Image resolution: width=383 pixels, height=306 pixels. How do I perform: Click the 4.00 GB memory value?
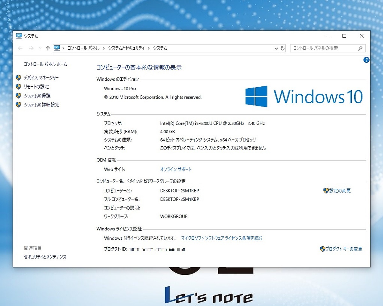click(168, 131)
